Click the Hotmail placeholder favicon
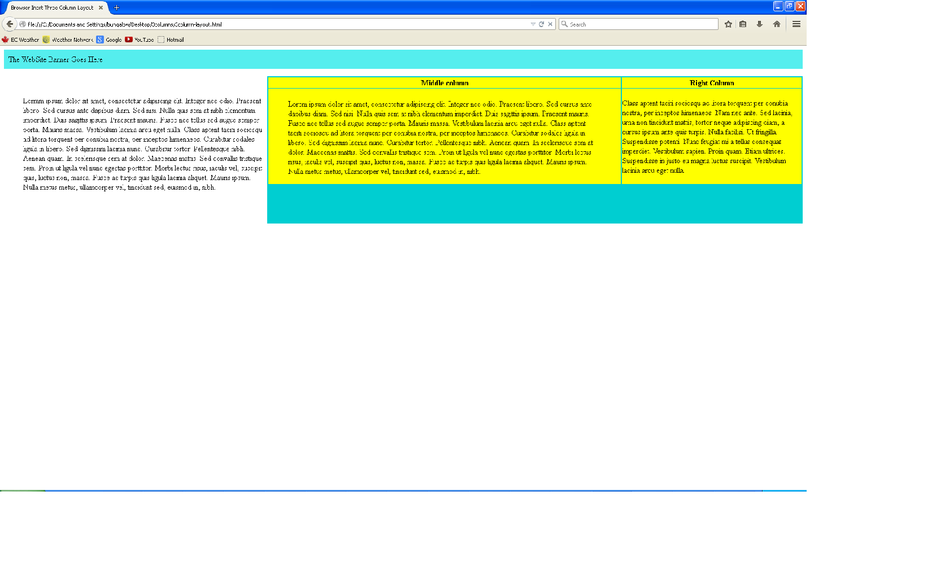Screen dimensions: 949x578 (161, 40)
